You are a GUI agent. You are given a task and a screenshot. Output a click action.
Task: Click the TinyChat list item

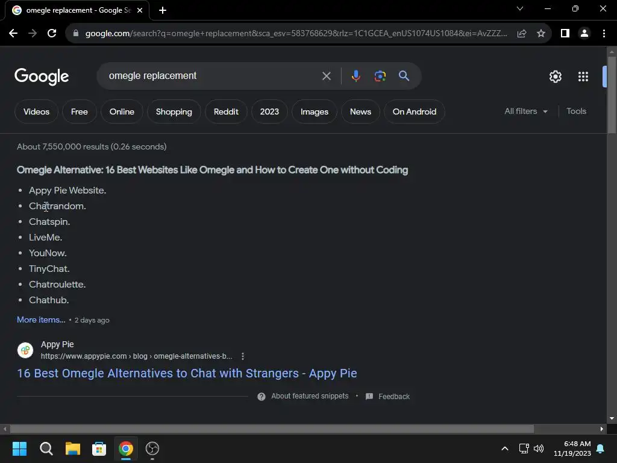pyautogui.click(x=49, y=269)
